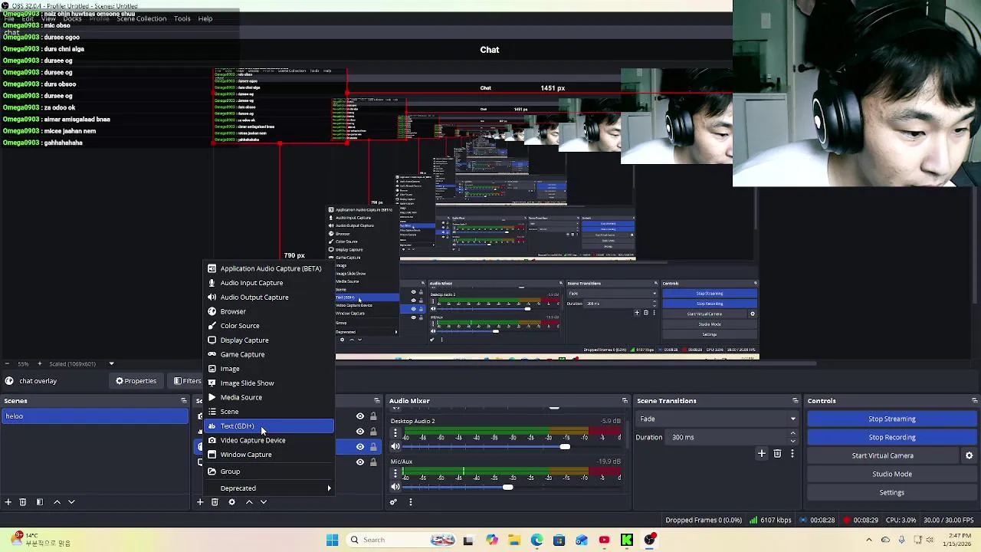Open the Help menu
Image resolution: width=981 pixels, height=552 pixels.
pos(205,18)
